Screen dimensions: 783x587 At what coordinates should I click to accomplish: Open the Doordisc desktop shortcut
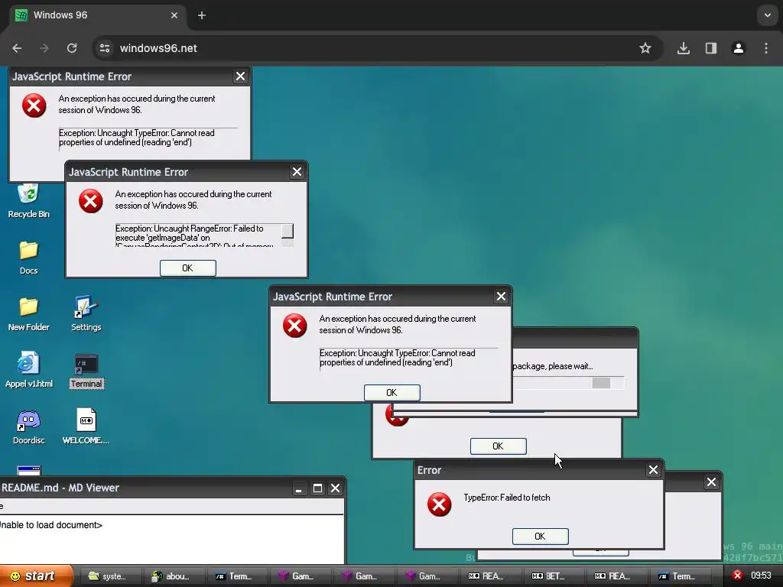(28, 427)
